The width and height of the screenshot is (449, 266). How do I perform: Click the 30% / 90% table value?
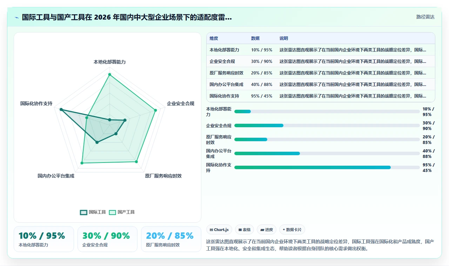pyautogui.click(x=262, y=62)
